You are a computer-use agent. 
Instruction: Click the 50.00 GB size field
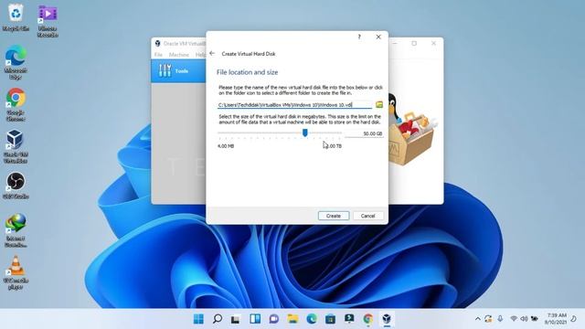pyautogui.click(x=364, y=133)
